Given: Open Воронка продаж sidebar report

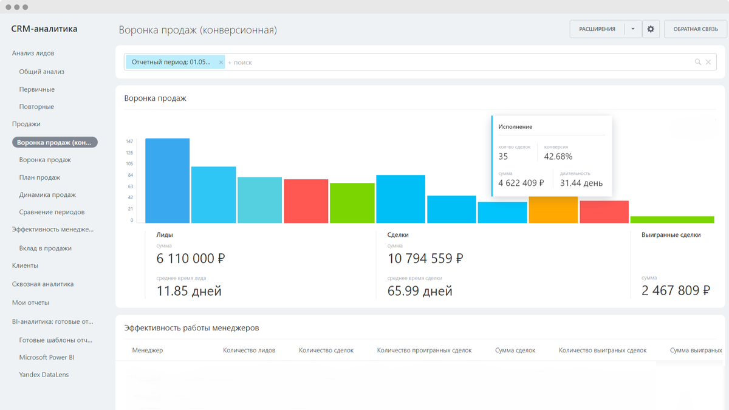Looking at the screenshot, I should (x=45, y=160).
